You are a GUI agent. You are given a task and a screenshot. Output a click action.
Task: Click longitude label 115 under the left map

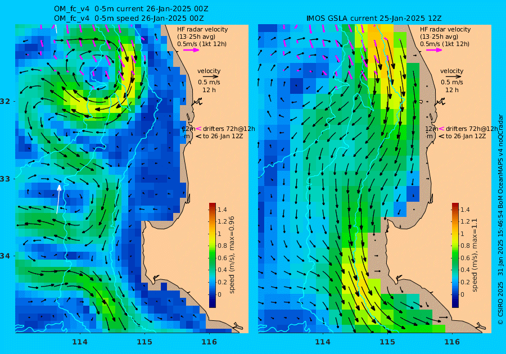click(144, 342)
